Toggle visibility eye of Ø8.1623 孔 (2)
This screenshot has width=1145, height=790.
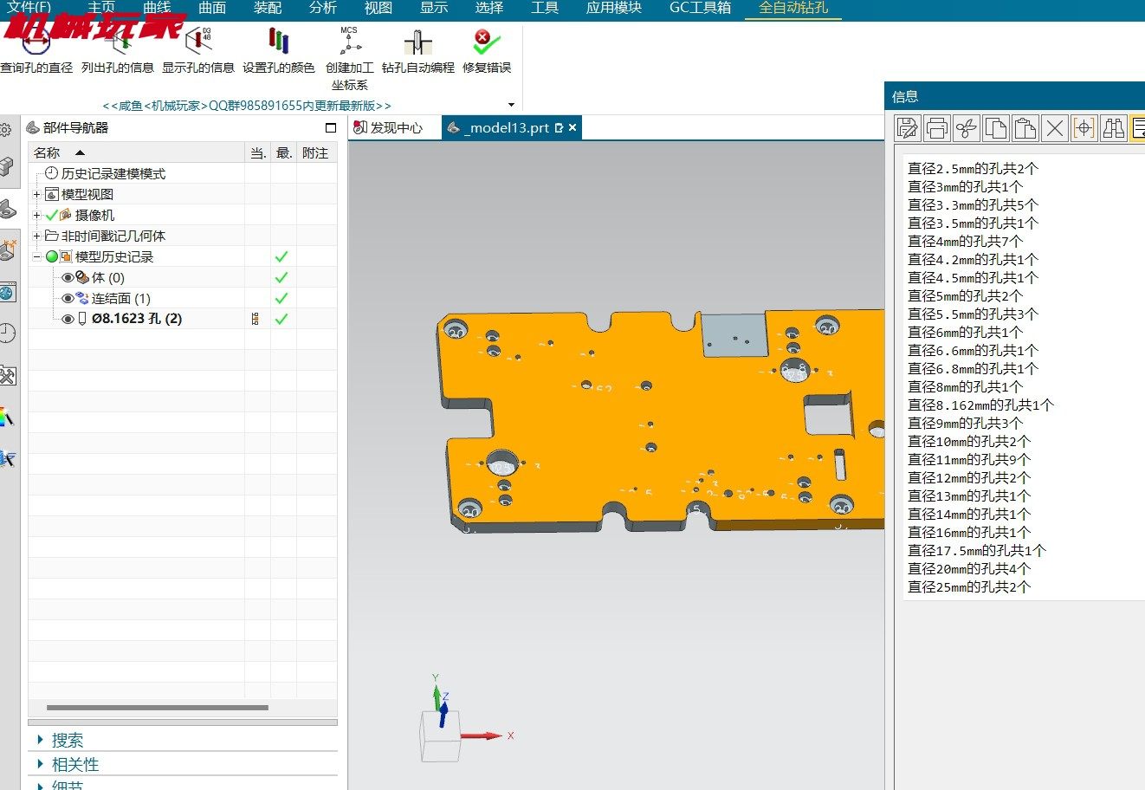[68, 319]
